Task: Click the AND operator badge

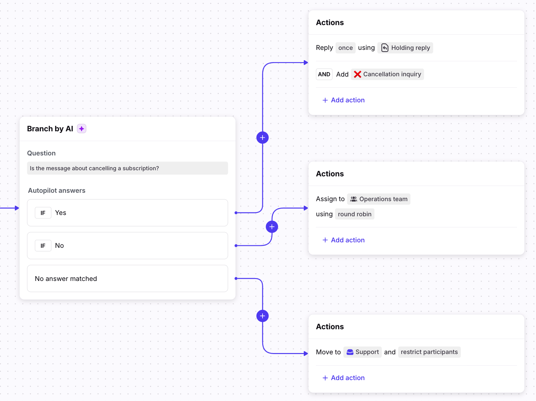Action: coord(324,74)
